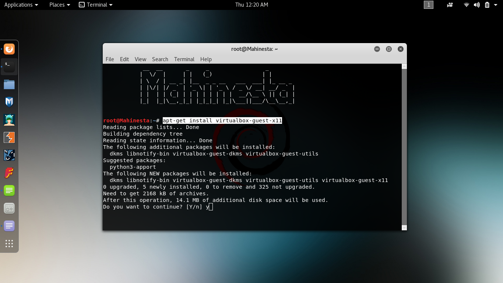Screen dimensions: 503x283
Task: Open the tweak tool dock icon
Action: pos(9,208)
